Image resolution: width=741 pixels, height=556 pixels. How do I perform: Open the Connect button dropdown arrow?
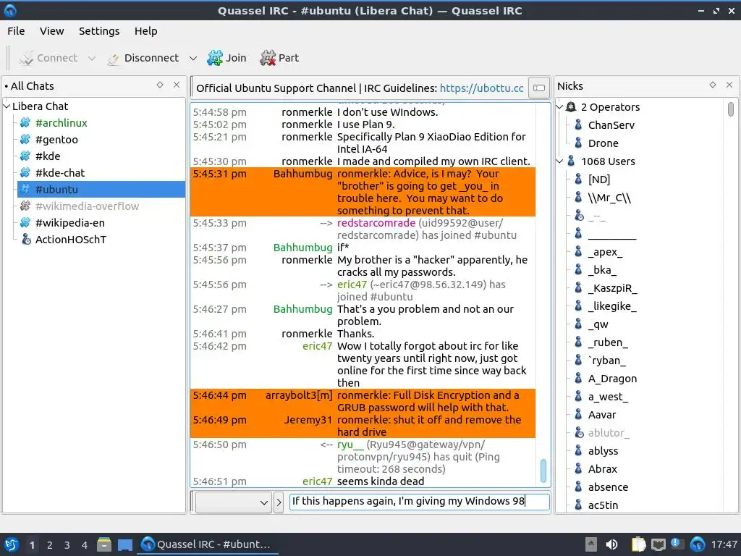(x=92, y=58)
